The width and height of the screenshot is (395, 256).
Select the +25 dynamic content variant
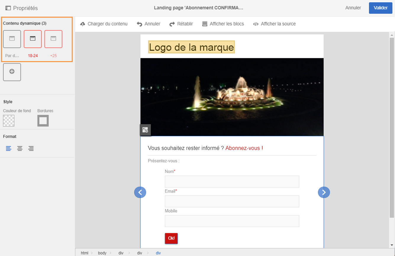click(x=54, y=39)
